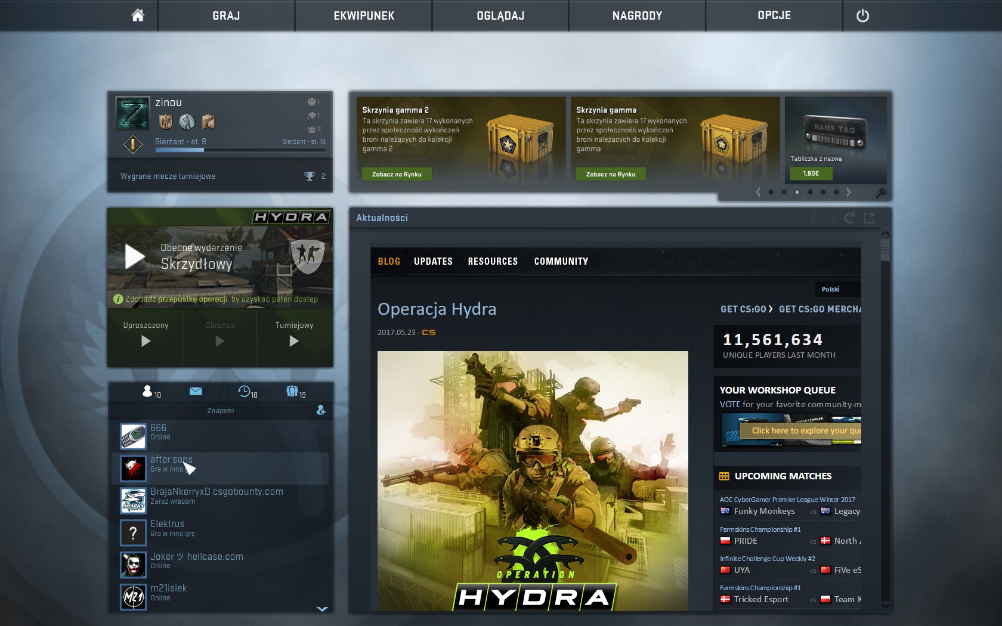Open the OPCJE menu
Viewport: 1002px width, 626px height.
click(774, 16)
